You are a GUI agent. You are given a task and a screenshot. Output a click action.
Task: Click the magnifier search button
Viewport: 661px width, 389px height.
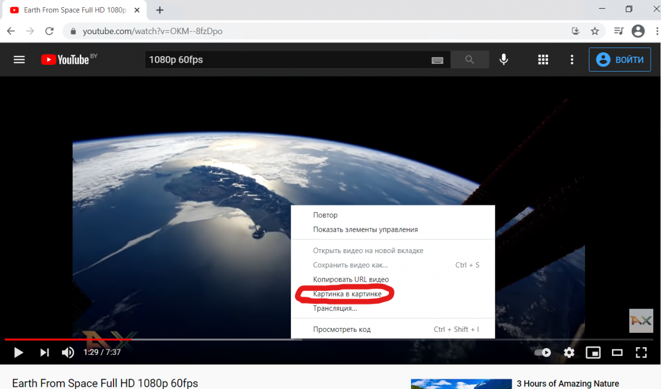pos(469,59)
